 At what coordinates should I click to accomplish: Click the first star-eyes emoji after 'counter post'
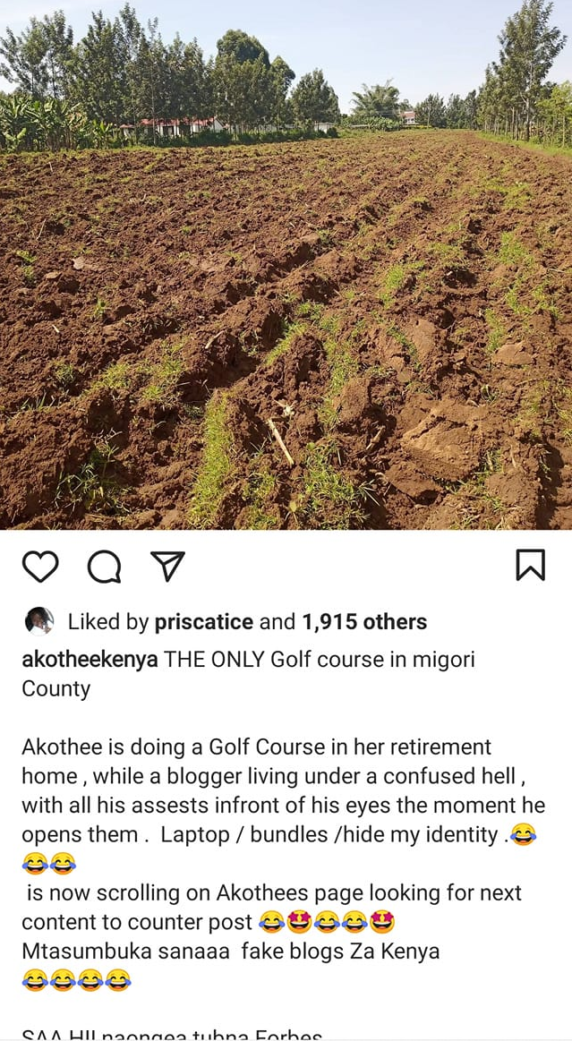[x=298, y=921]
